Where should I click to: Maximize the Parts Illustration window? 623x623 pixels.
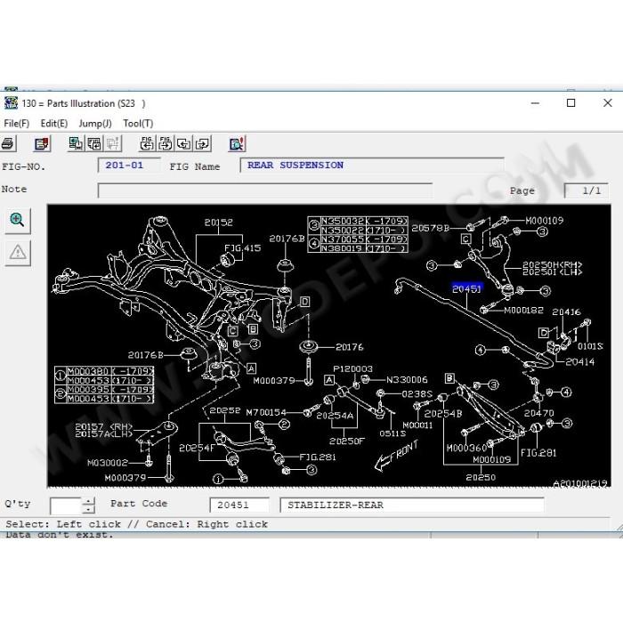coord(571,103)
